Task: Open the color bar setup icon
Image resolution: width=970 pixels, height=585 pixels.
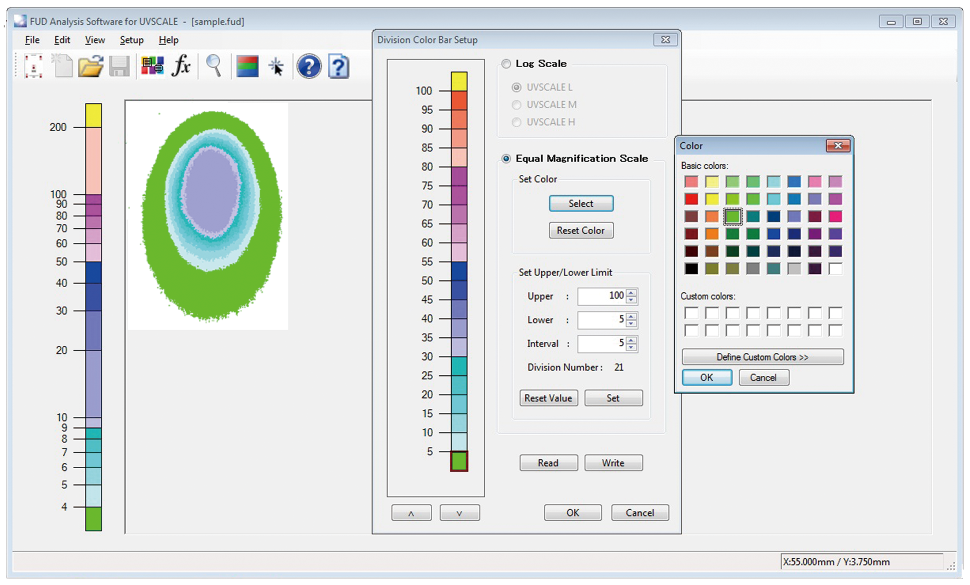Action: (x=247, y=66)
